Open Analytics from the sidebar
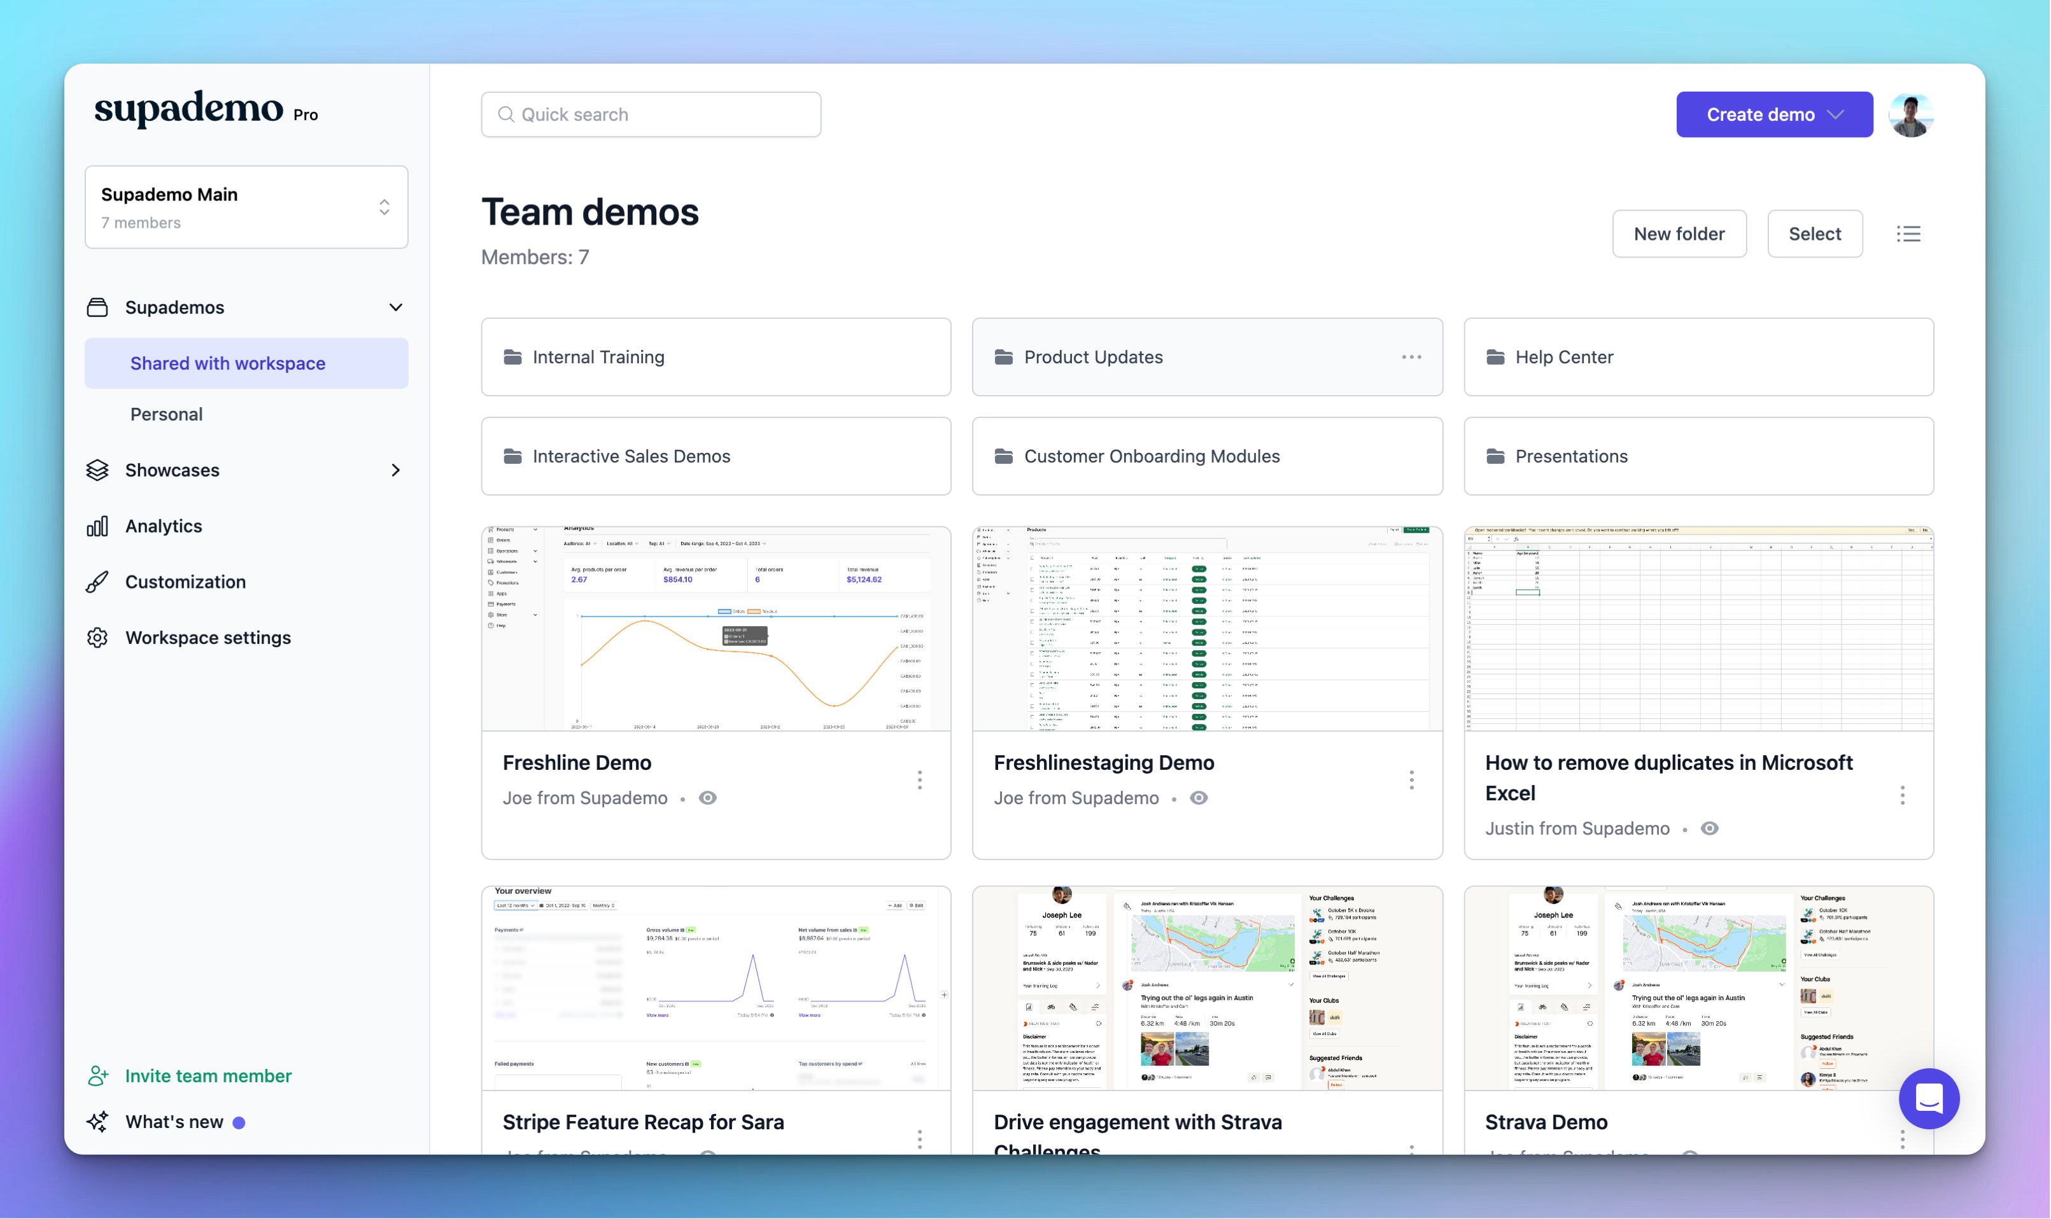Screen dimensions: 2051x1219 pos(163,526)
